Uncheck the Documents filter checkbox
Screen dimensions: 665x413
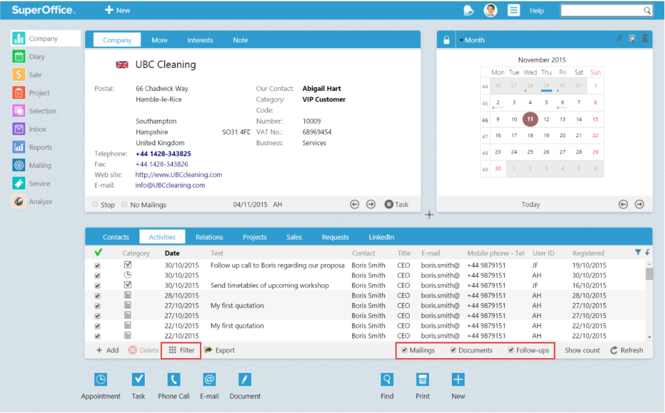(454, 350)
